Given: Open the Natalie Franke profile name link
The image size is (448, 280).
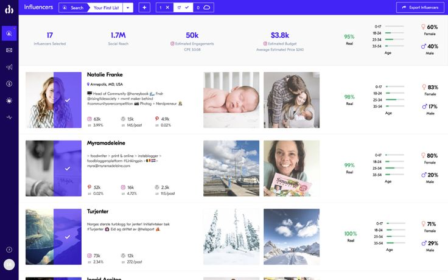Looking at the screenshot, I should point(105,75).
